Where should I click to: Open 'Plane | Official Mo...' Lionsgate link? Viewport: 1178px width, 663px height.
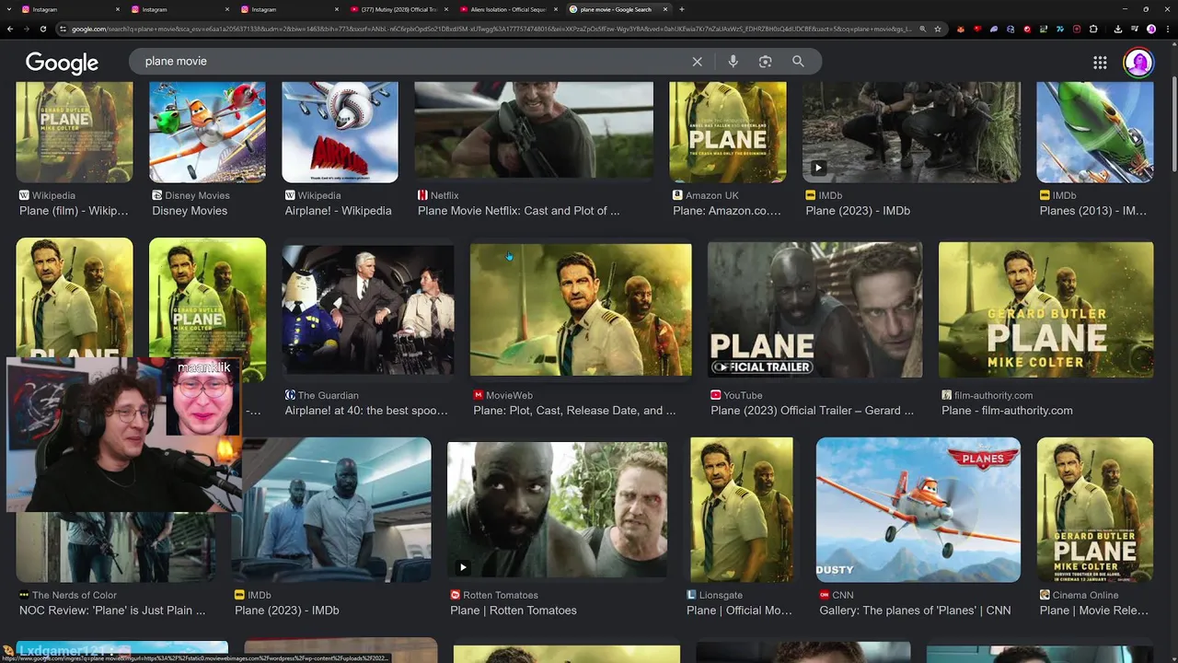(739, 611)
